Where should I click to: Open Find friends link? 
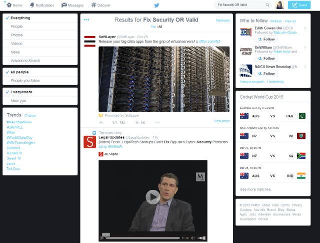[275, 82]
